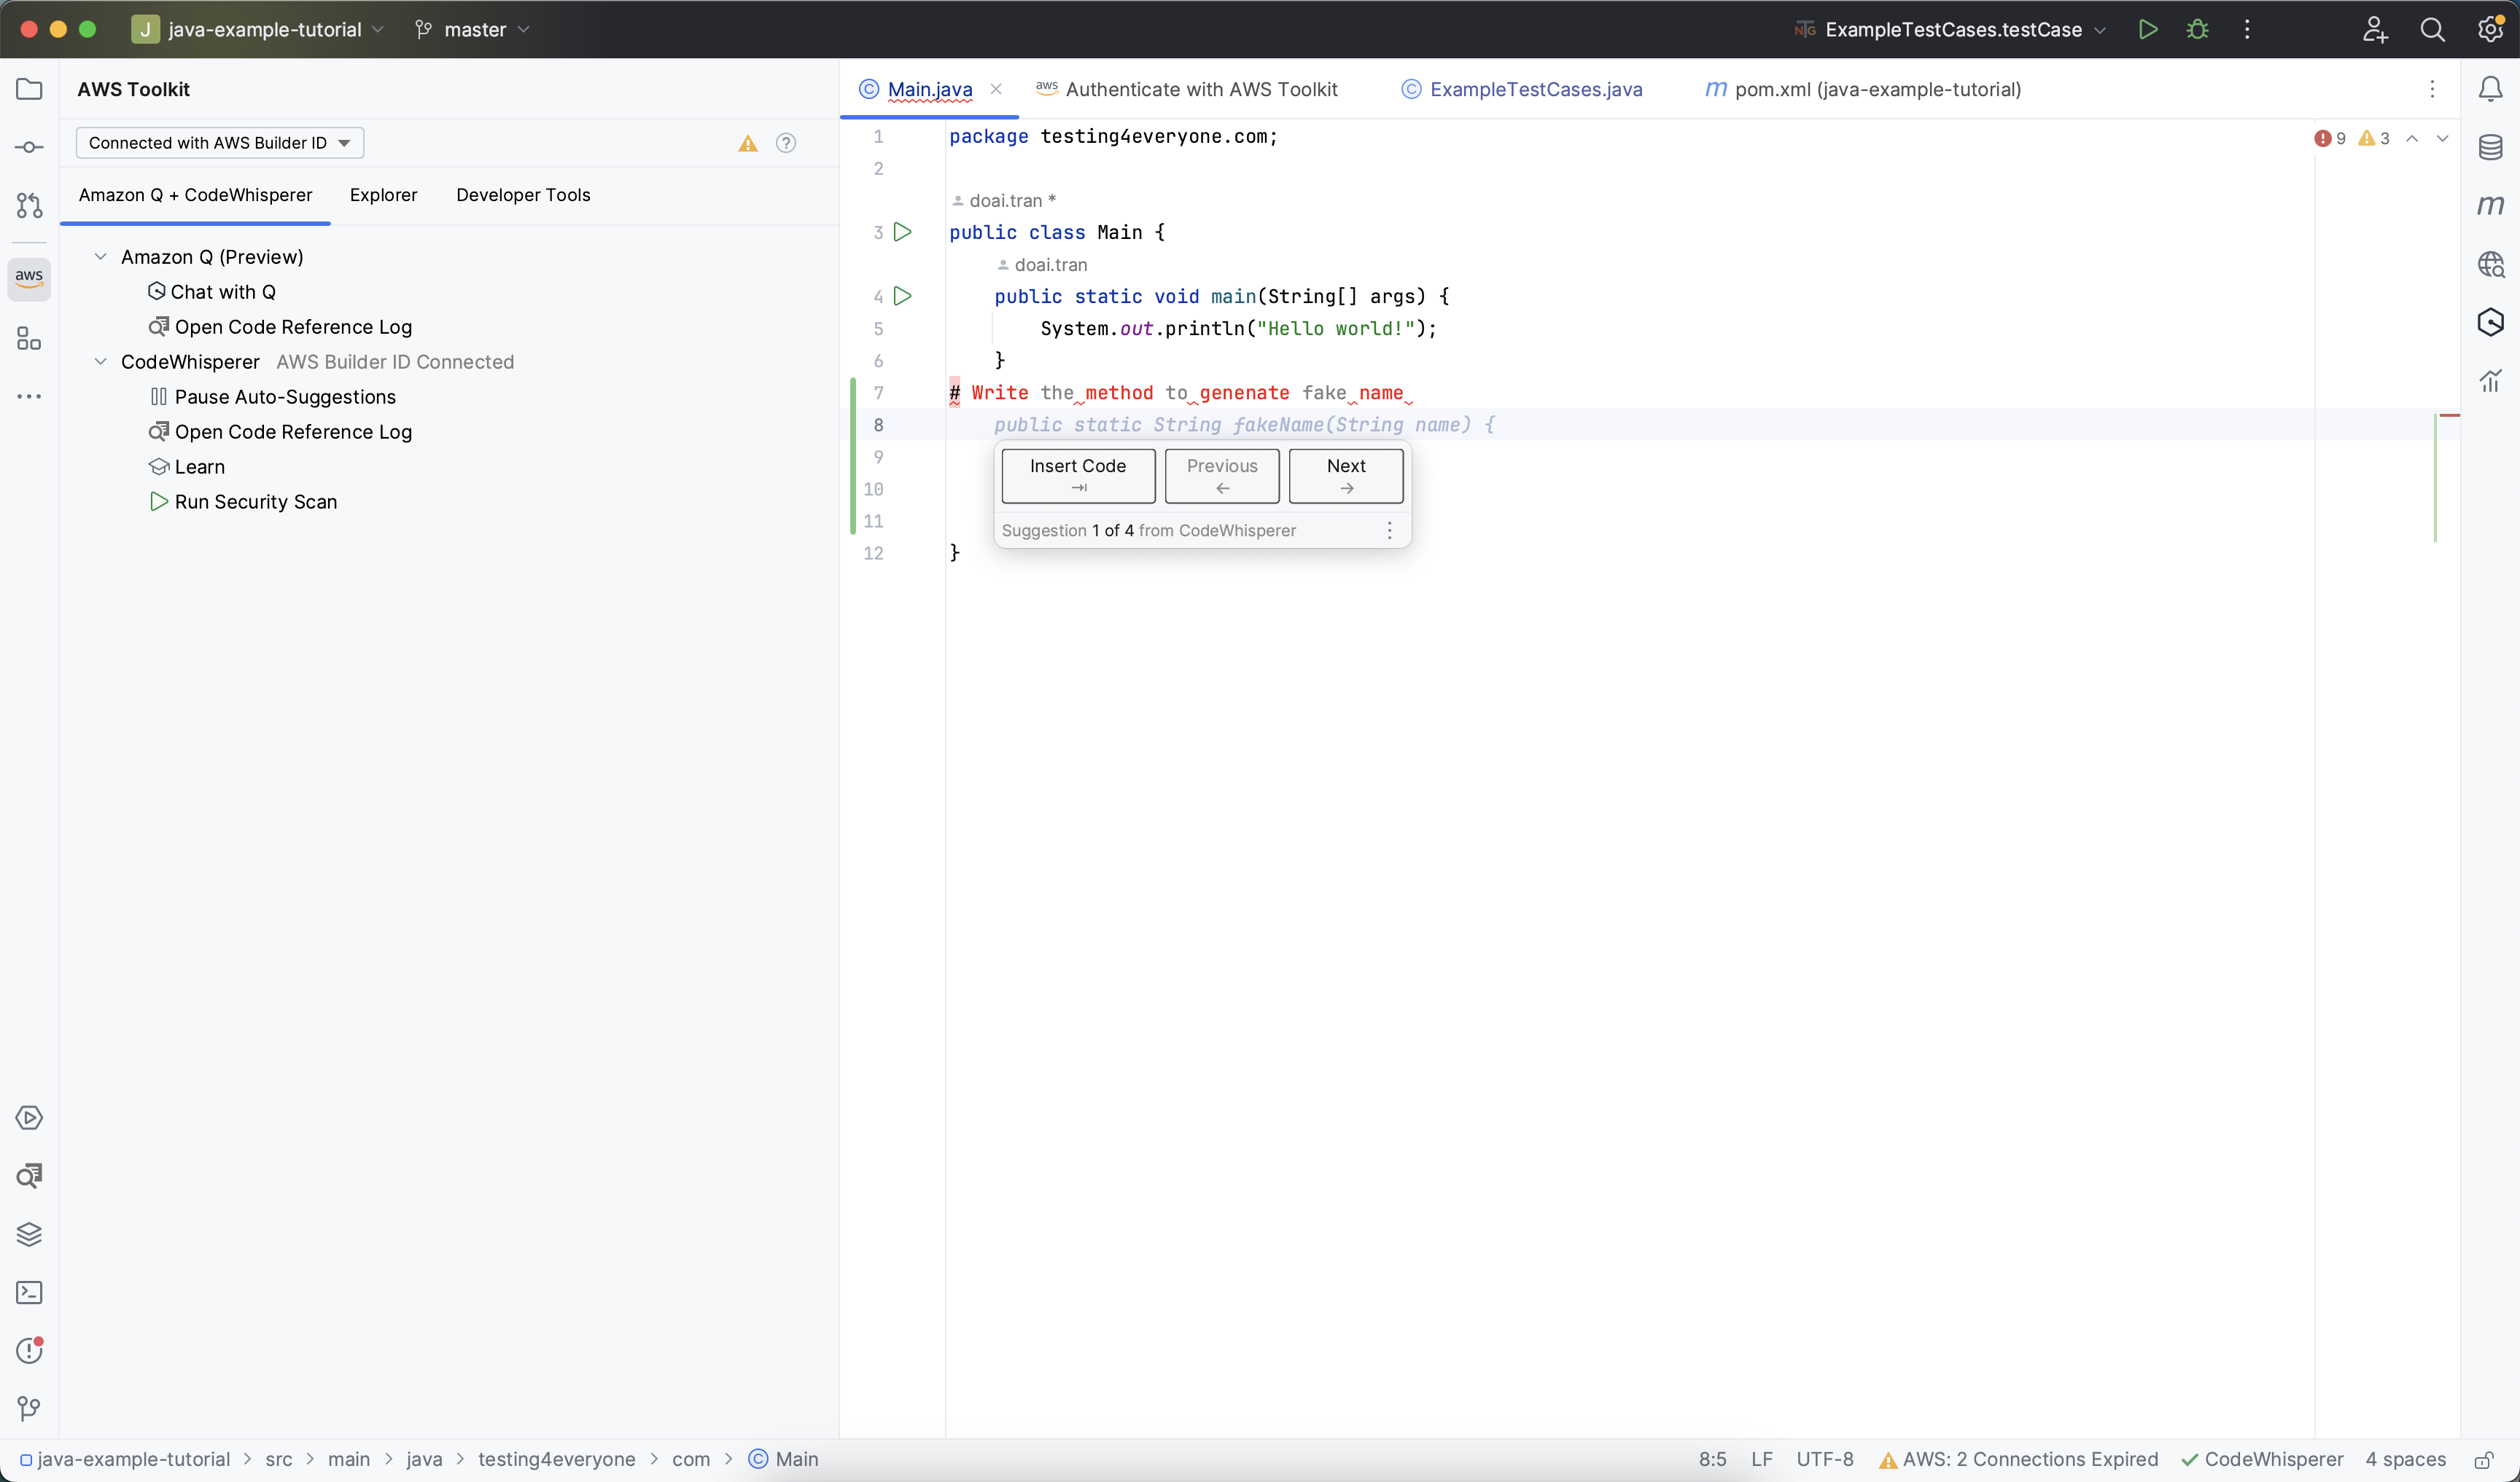The width and height of the screenshot is (2520, 1482).
Task: Click Previous suggestion button
Action: pos(1222,476)
